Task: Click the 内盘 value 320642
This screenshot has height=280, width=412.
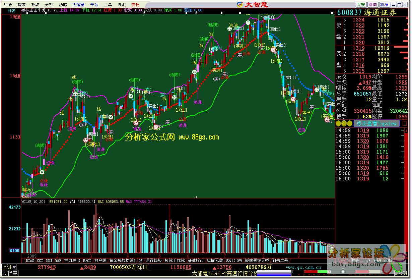Action: point(399,111)
